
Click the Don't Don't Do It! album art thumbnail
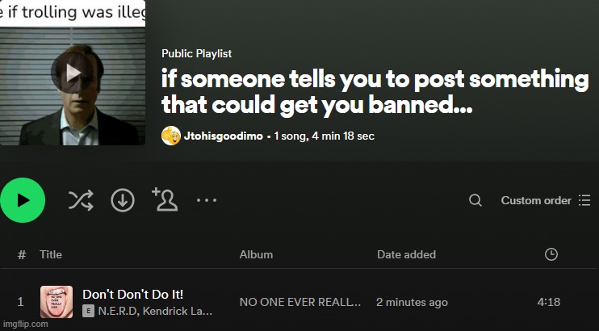pyautogui.click(x=57, y=302)
